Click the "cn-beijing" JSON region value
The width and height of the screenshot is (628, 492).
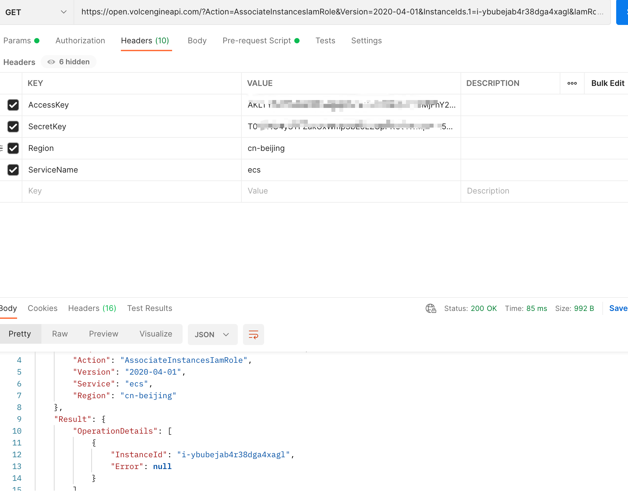click(148, 396)
